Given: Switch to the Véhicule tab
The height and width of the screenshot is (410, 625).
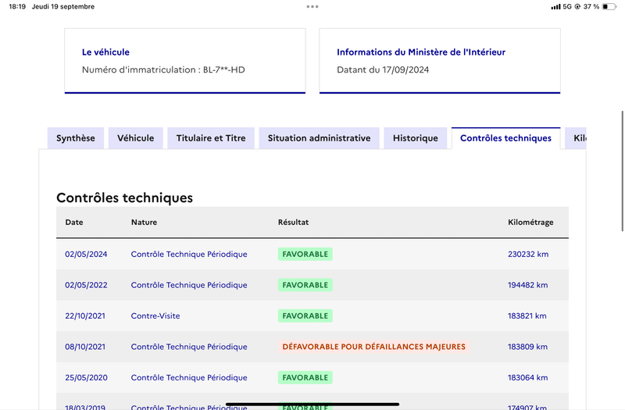Looking at the screenshot, I should pyautogui.click(x=135, y=138).
